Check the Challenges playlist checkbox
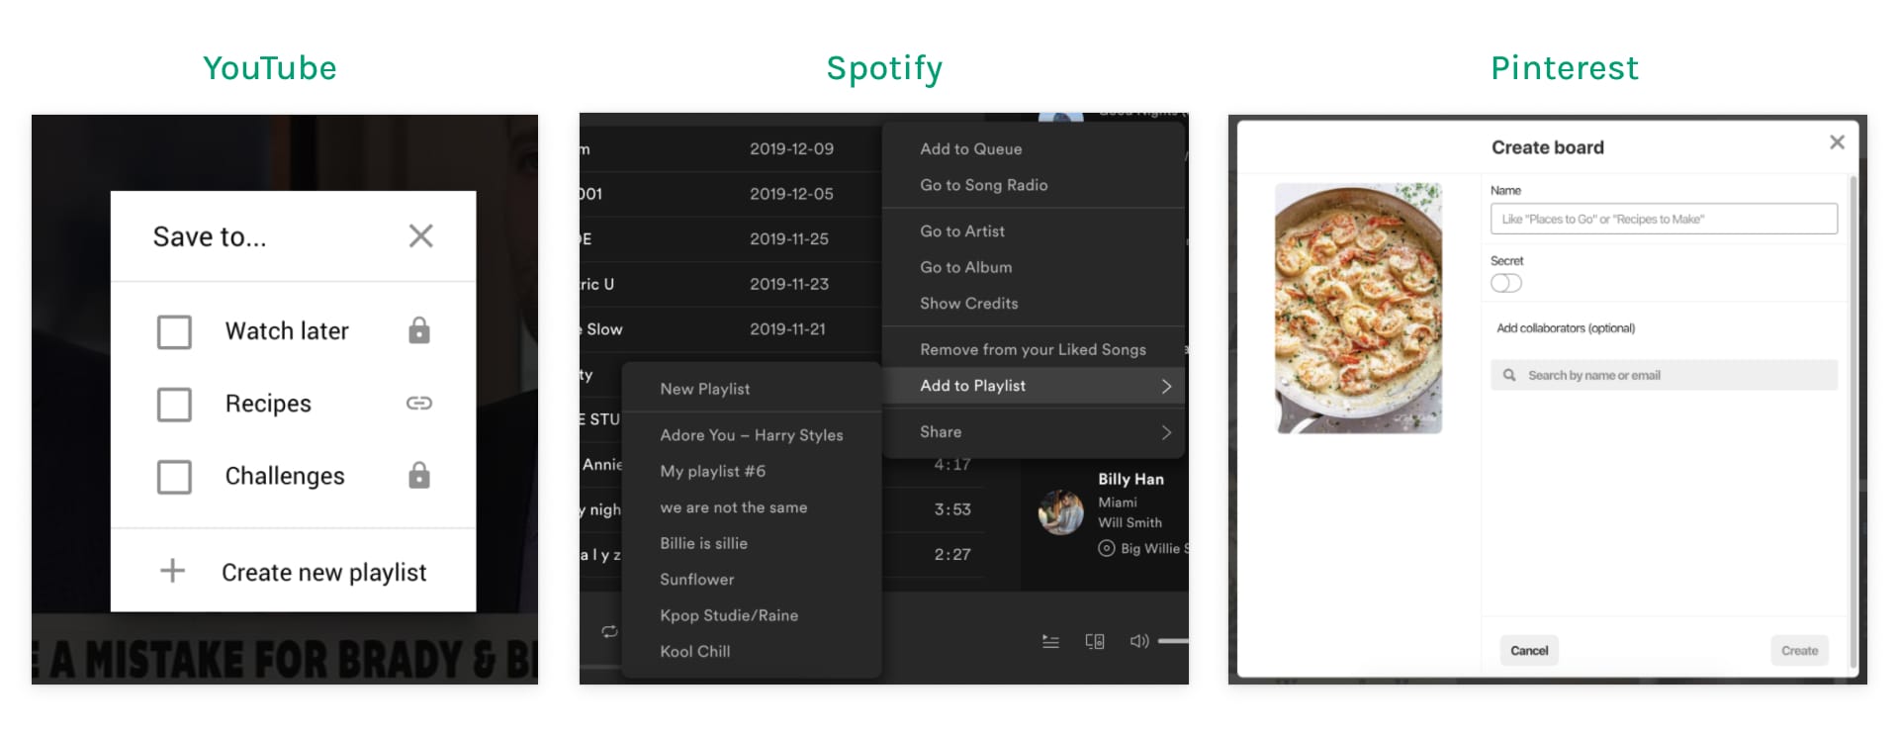1899x732 pixels. tap(174, 477)
